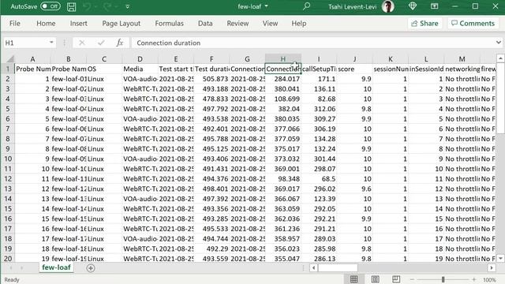This screenshot has height=284, width=505.
Task: Switch to Page Layout view icon
Action: click(375, 279)
